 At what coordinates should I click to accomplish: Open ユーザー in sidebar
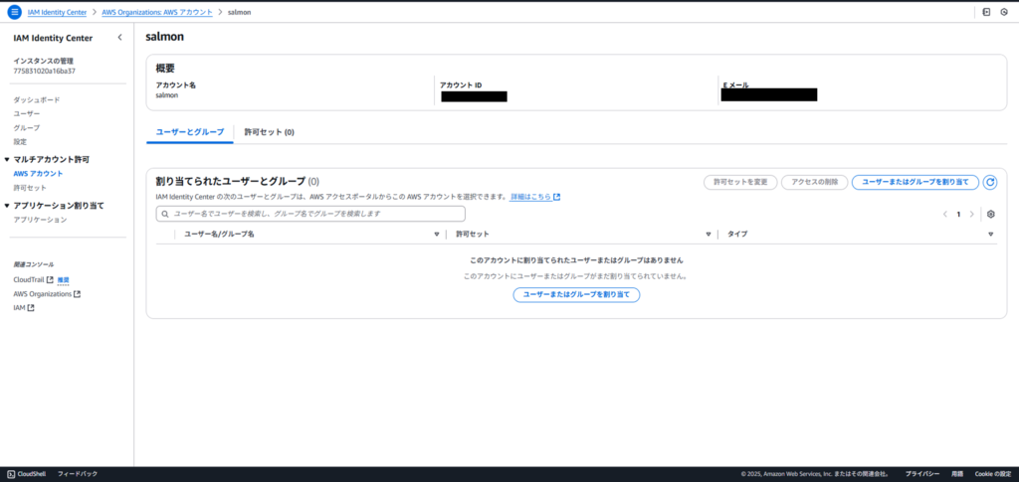(x=27, y=113)
